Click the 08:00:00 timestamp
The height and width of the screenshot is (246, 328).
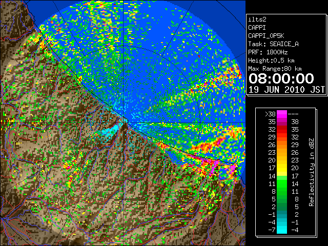click(x=281, y=78)
